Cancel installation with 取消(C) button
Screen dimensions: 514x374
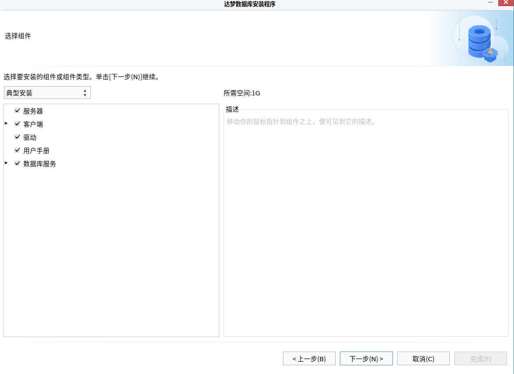pos(423,359)
